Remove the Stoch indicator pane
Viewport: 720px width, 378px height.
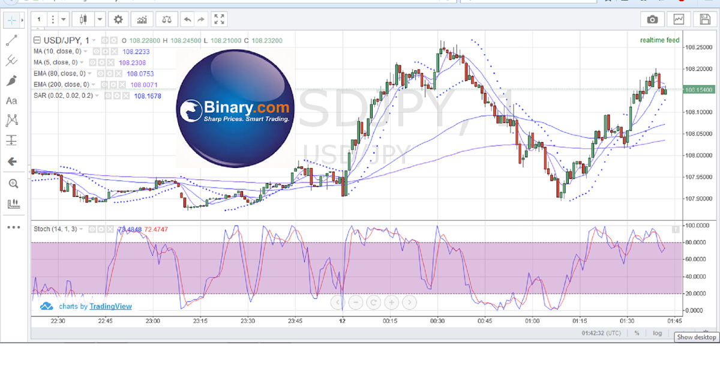pos(110,229)
